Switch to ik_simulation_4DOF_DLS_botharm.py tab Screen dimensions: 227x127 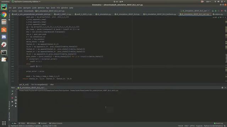coord(160,14)
